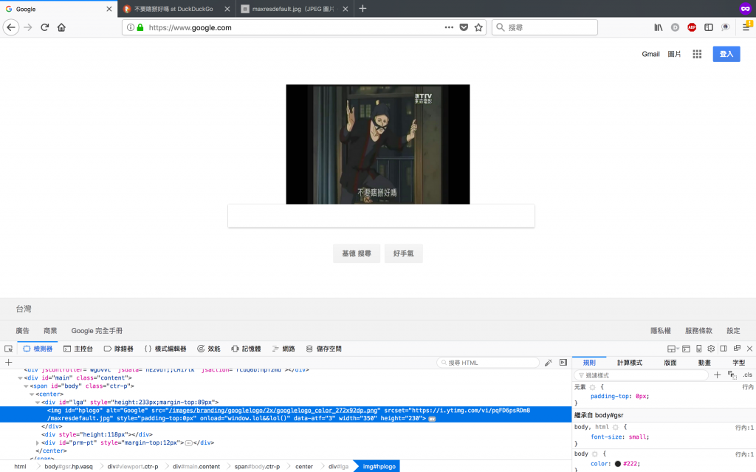Viewport: 756px width, 472px height.
Task: Toggle the 3-pane inspector sidebar icon
Action: (563, 363)
